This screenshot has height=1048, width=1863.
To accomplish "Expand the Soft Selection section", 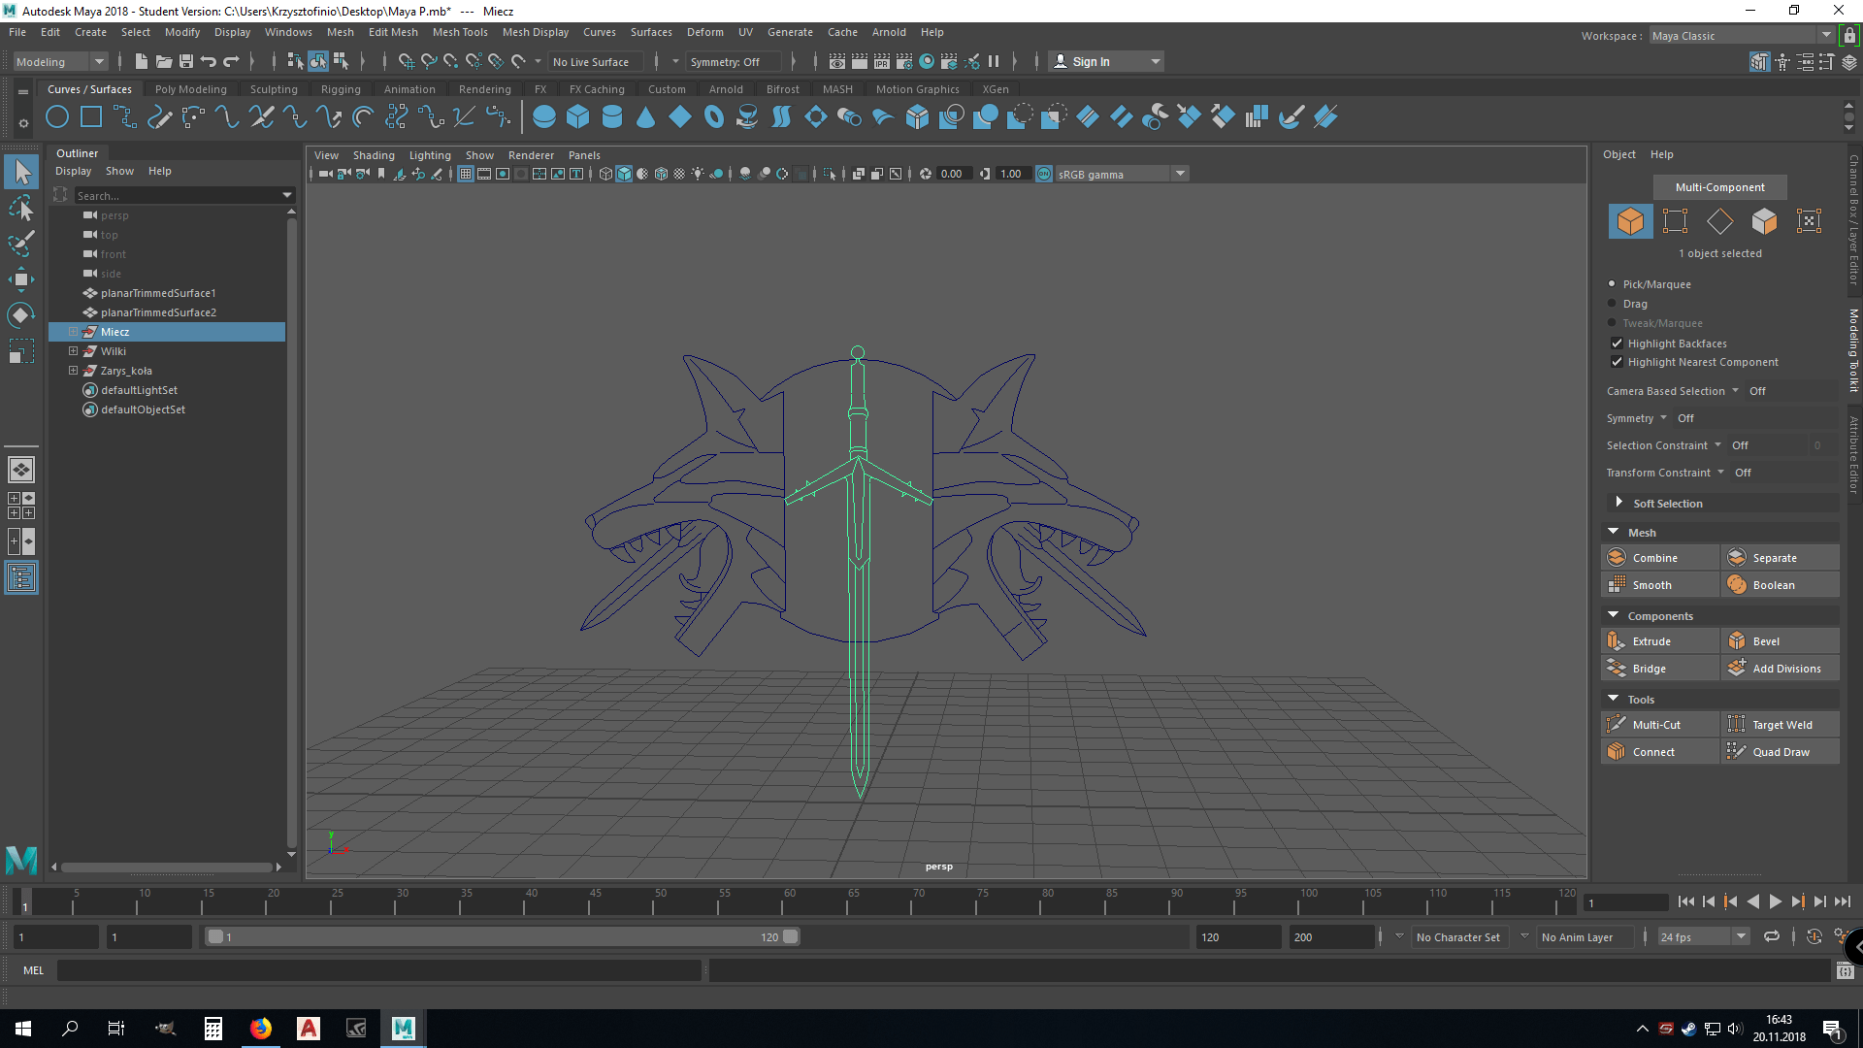I will [x=1619, y=503].
